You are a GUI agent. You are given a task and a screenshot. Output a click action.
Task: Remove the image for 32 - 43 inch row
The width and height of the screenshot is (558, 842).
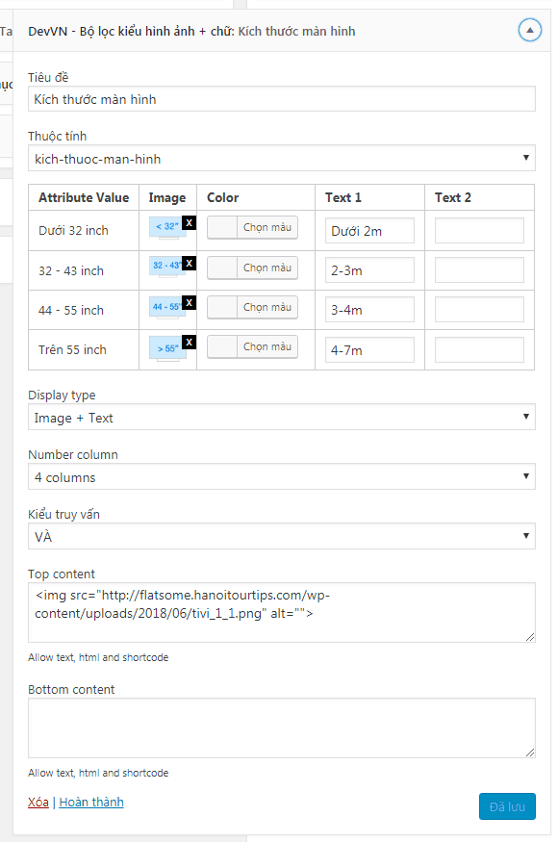click(189, 262)
